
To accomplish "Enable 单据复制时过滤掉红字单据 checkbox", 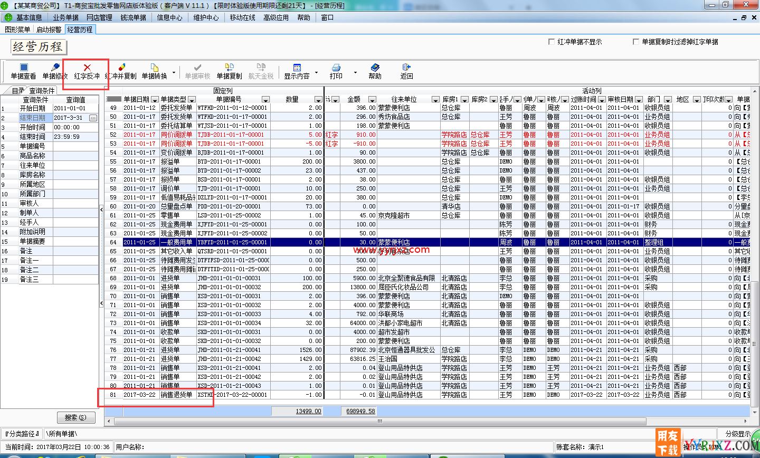I will [636, 42].
